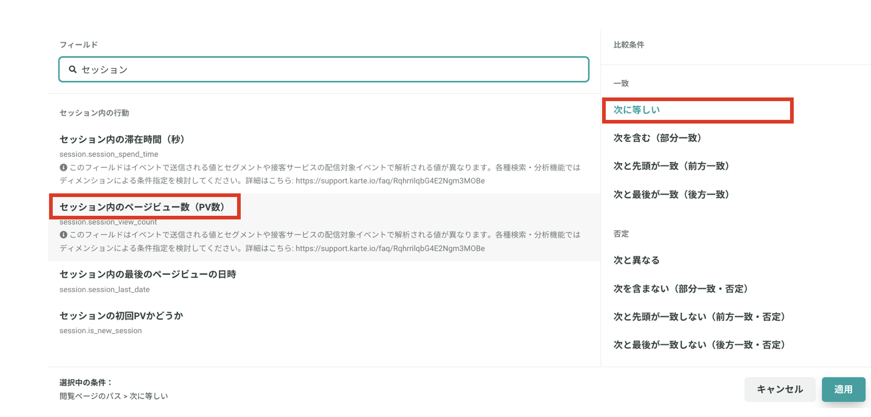Choose 次と最後が一致（後方一致） condition

[x=672, y=194]
